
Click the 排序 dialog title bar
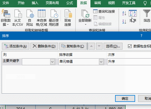tap(76, 36)
